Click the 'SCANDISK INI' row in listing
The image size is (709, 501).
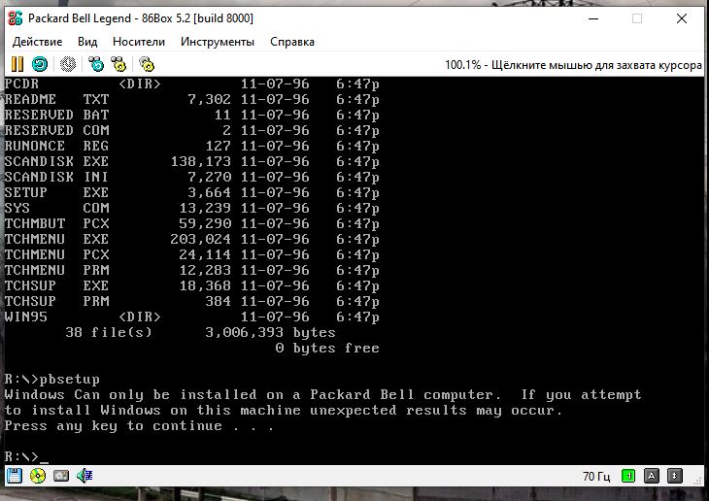(x=191, y=177)
